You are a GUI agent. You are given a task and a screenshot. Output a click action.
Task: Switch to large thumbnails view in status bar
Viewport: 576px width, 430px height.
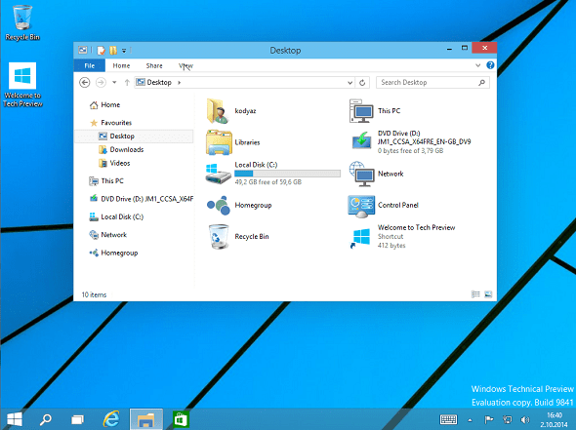pyautogui.click(x=488, y=294)
